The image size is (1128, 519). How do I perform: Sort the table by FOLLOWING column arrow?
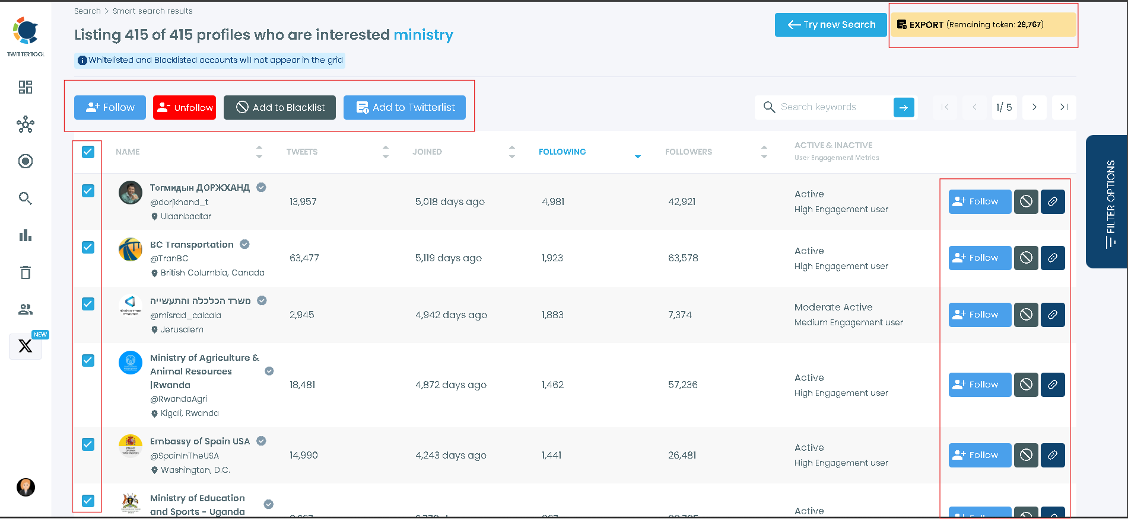tap(637, 156)
